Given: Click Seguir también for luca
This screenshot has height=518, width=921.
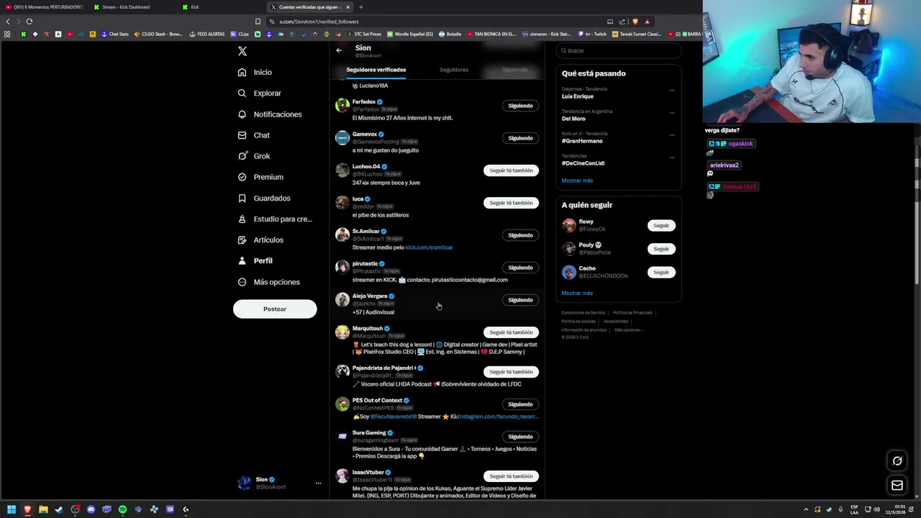Looking at the screenshot, I should [x=511, y=203].
